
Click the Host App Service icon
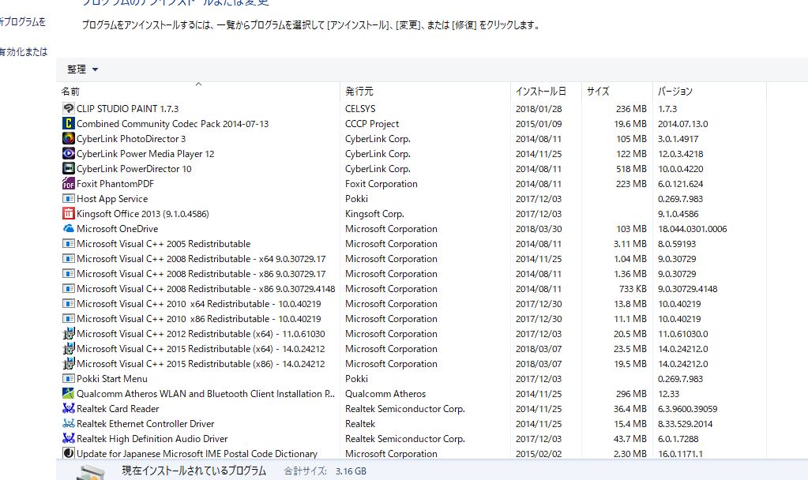pos(69,199)
